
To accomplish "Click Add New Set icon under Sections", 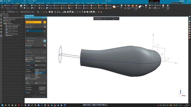I will [x=45, y=27].
